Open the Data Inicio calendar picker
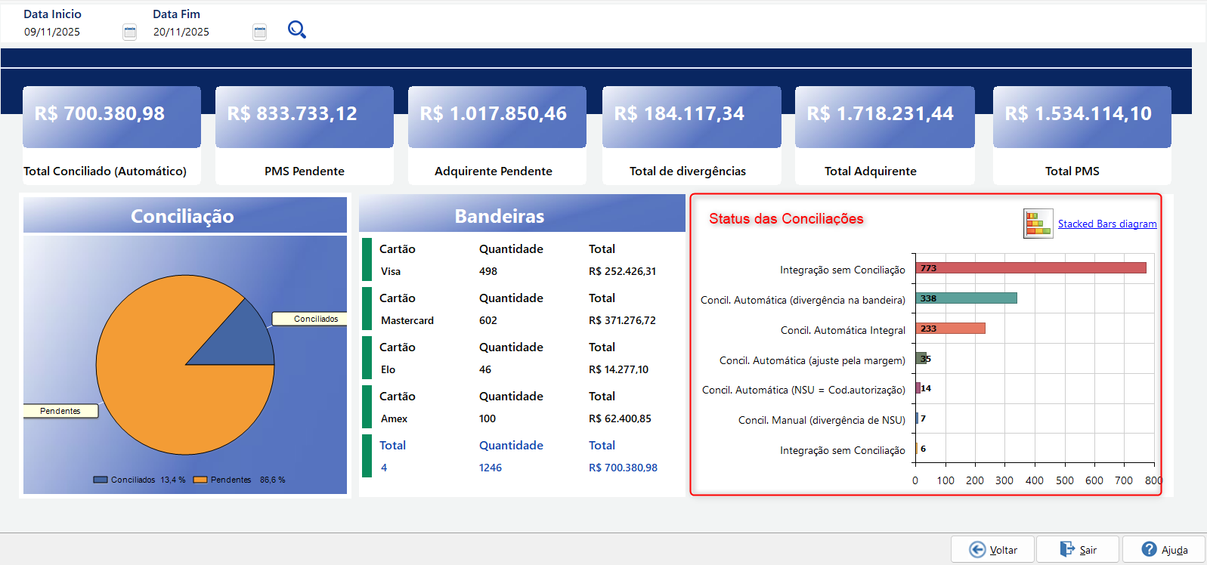1207x565 pixels. click(x=130, y=32)
